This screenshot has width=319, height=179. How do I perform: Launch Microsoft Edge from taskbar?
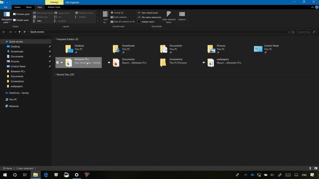coord(46,175)
